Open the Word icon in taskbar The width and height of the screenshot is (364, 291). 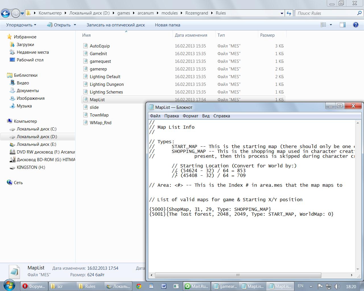pos(164,286)
